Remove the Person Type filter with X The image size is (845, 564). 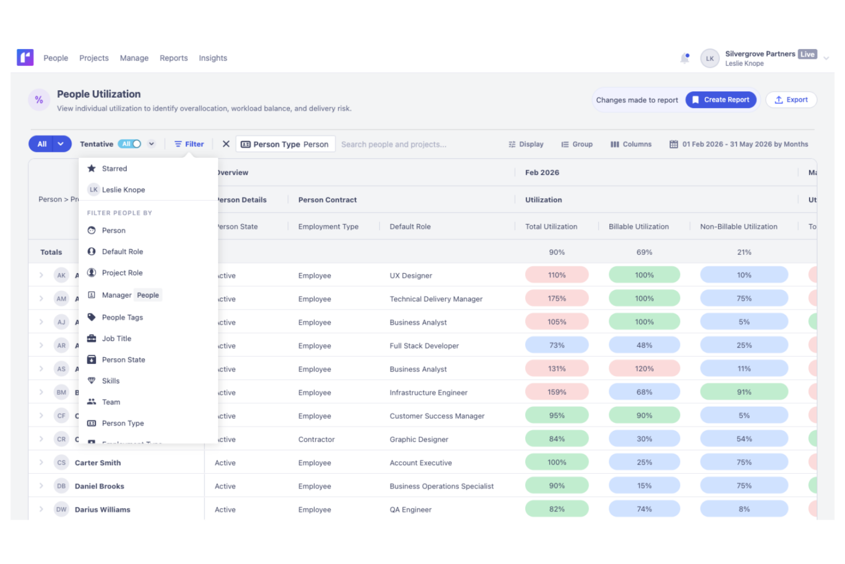[226, 144]
